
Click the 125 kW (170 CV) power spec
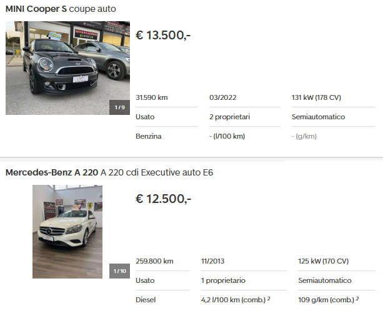[323, 261]
